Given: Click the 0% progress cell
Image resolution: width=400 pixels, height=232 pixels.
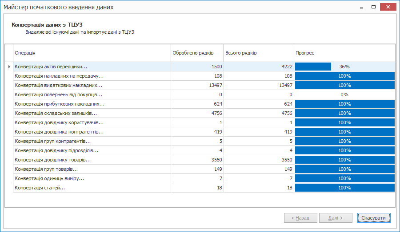Looking at the screenshot, I should pos(344,94).
